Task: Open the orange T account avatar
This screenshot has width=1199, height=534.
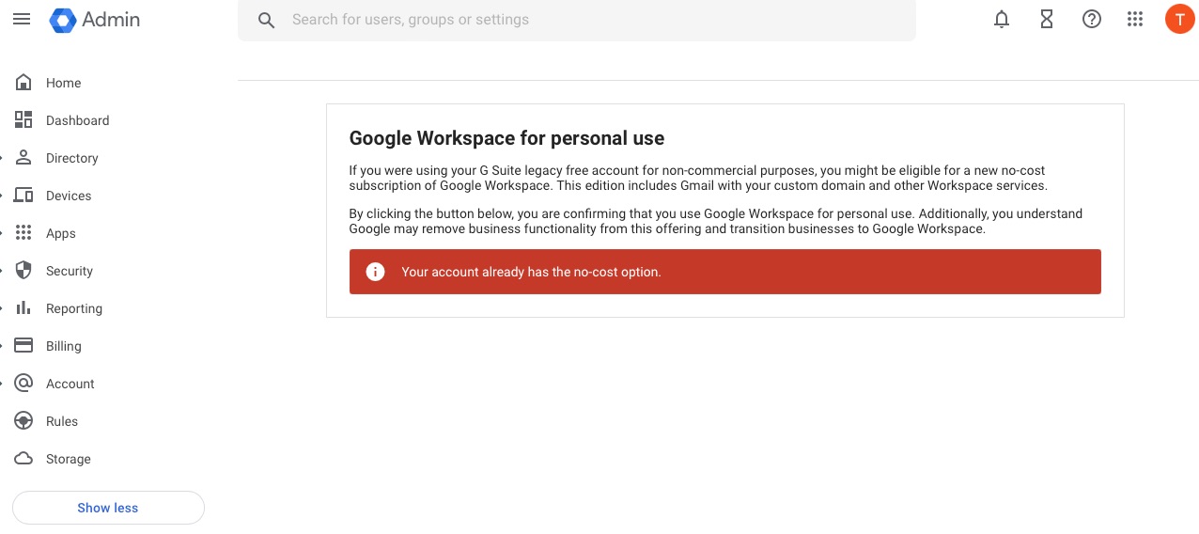Action: pyautogui.click(x=1179, y=19)
